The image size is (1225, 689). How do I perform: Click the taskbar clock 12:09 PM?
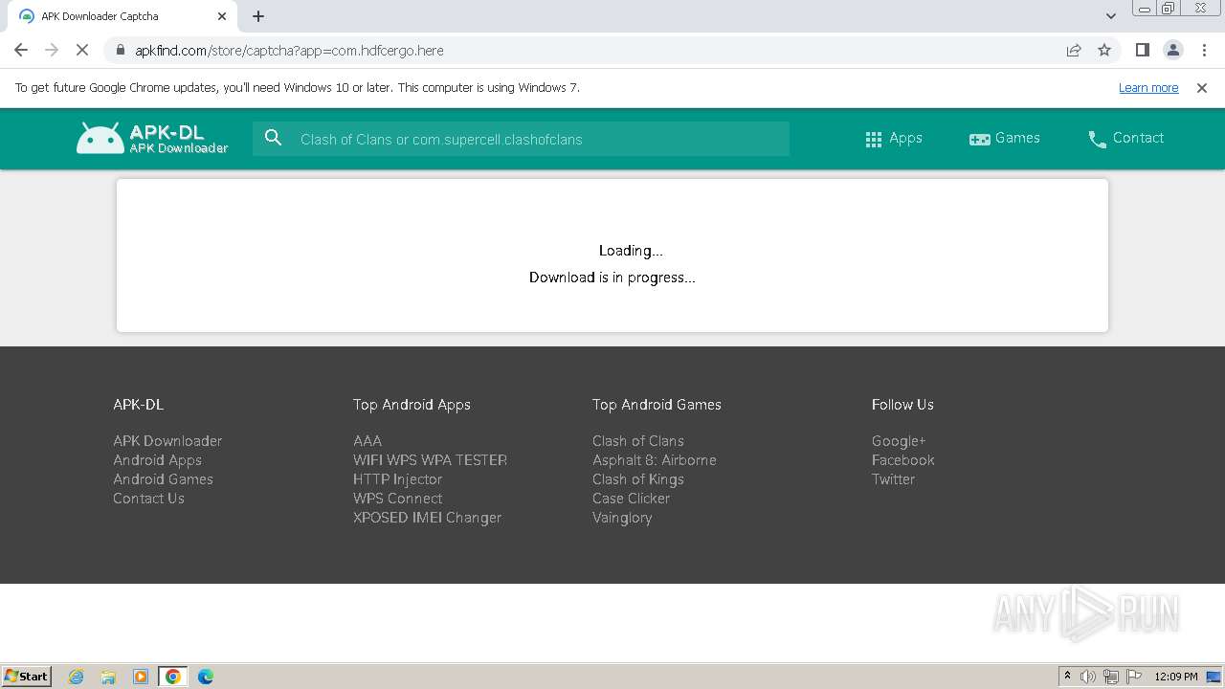coord(1176,677)
